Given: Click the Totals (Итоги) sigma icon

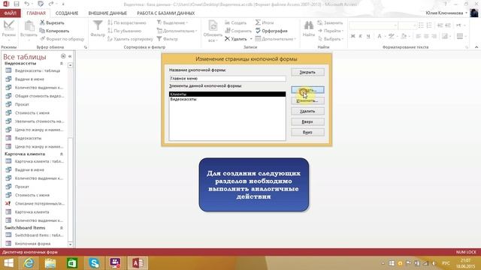Looking at the screenshot, I should coord(258,22).
